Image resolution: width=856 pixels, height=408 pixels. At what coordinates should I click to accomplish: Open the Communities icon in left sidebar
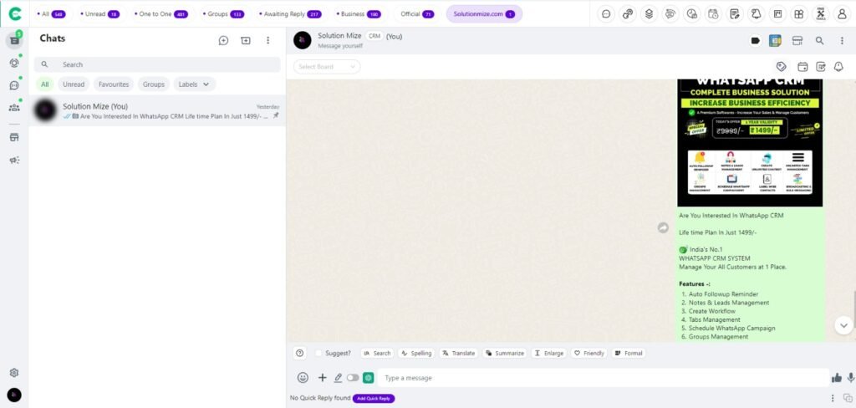coord(14,107)
